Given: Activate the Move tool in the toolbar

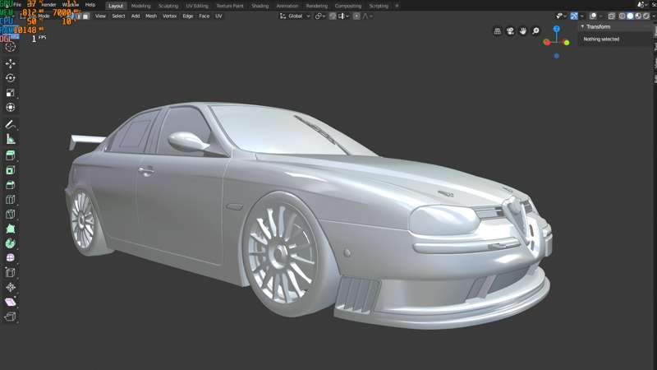Looking at the screenshot, I should [11, 63].
